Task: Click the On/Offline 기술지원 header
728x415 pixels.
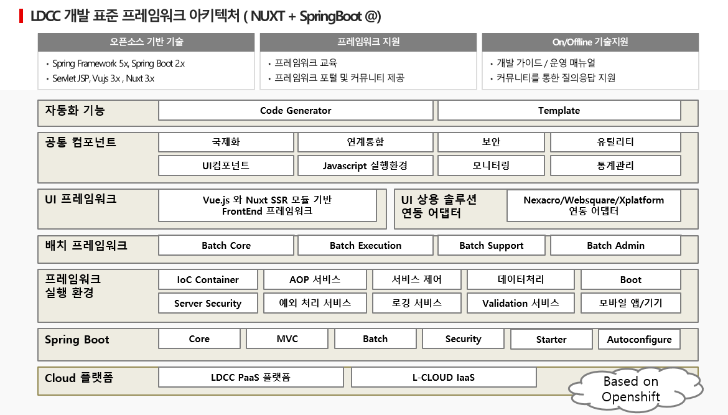Action: 590,42
